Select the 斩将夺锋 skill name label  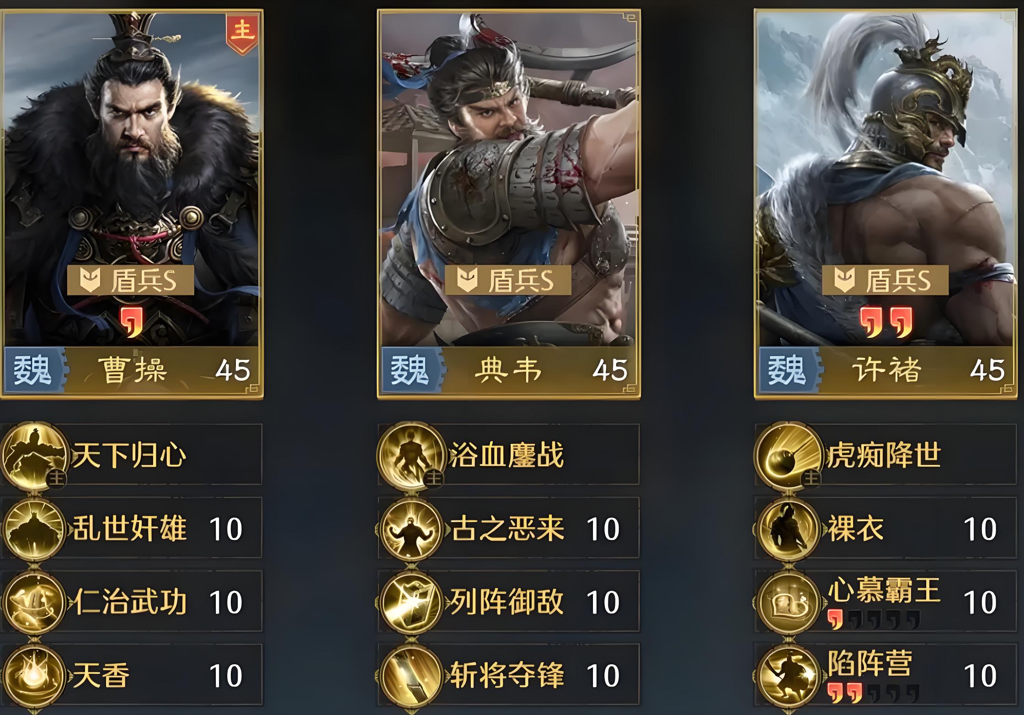point(507,675)
